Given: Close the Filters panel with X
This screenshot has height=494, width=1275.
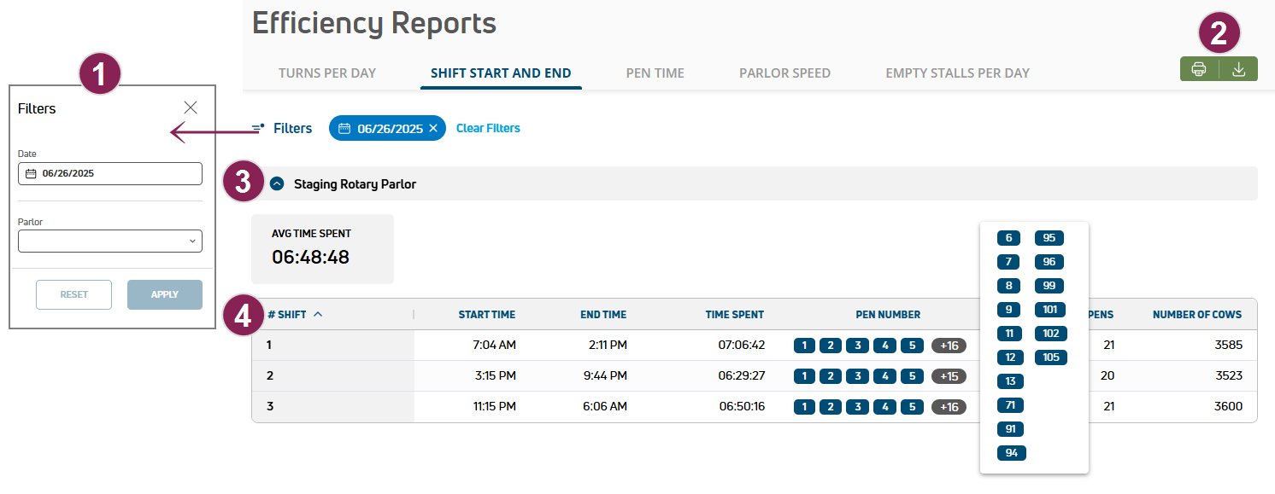Looking at the screenshot, I should 191,108.
